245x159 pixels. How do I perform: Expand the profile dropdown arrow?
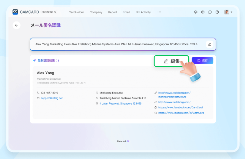(232, 12)
